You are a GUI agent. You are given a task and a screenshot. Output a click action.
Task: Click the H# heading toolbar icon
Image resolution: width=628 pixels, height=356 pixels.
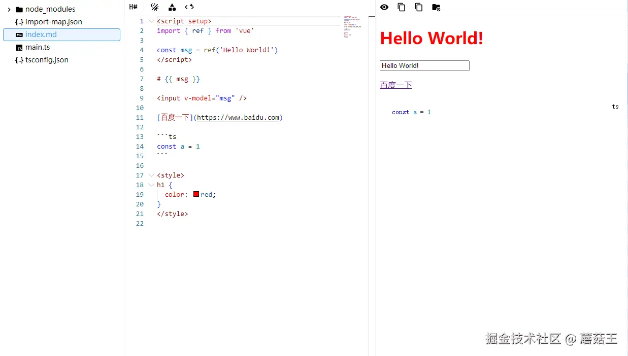tap(133, 7)
